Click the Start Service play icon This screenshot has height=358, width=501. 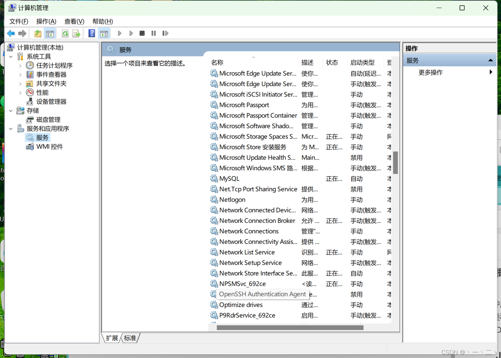pyautogui.click(x=120, y=33)
